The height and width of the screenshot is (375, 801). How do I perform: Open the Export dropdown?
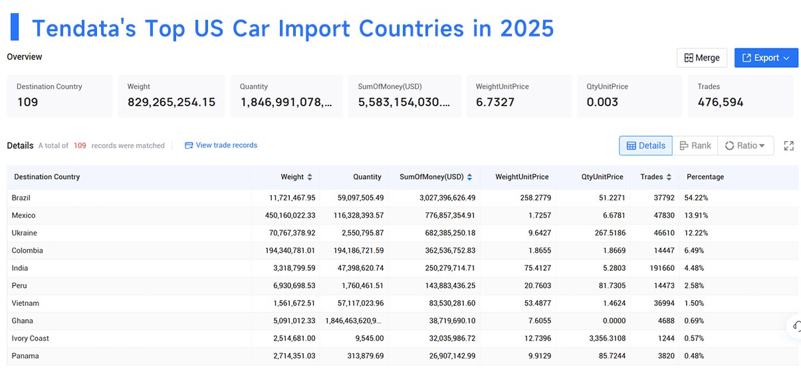click(x=766, y=58)
